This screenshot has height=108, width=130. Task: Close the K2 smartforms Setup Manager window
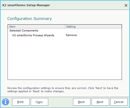pos(126,5)
